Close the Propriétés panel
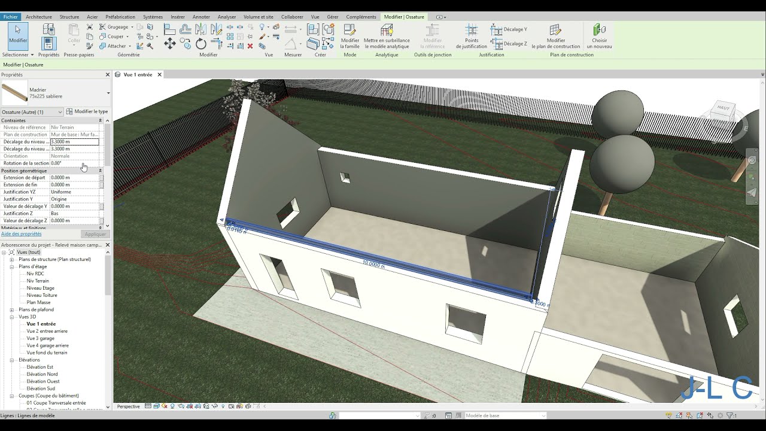Screen dimensions: 766x431 pos(108,75)
